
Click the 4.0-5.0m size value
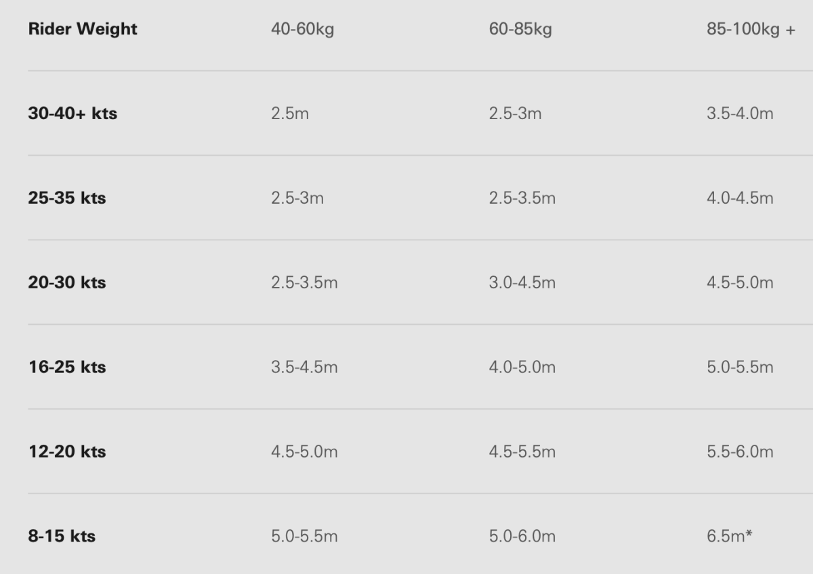pos(522,368)
